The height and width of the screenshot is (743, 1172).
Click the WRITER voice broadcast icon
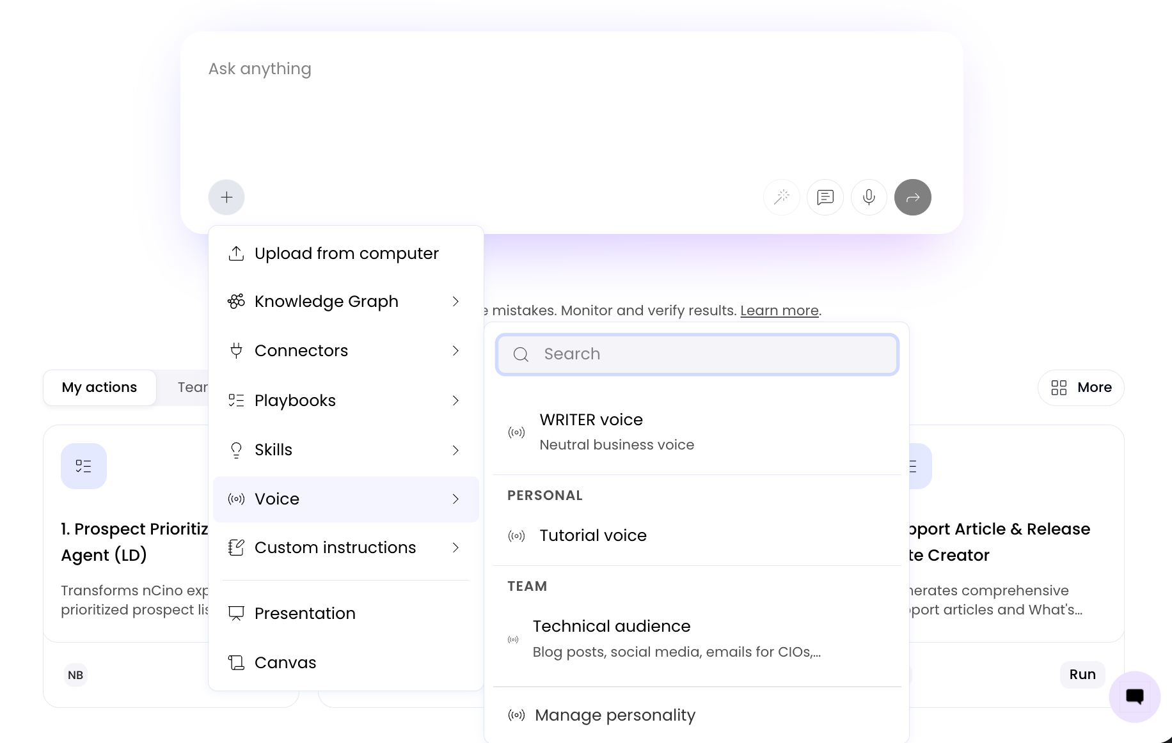coord(516,432)
